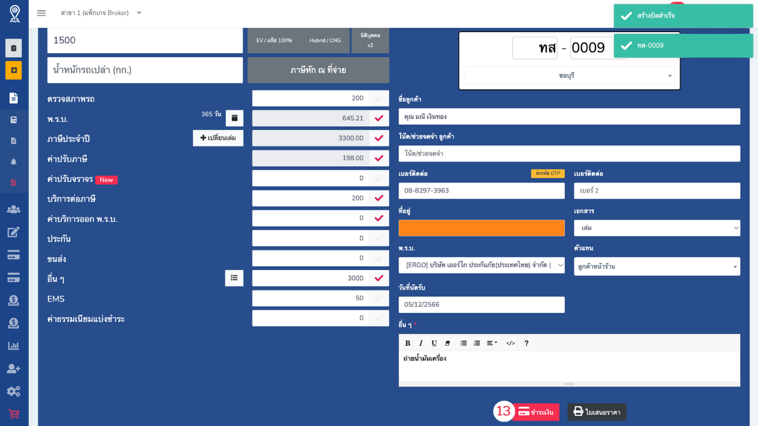Image resolution: width=758 pixels, height=426 pixels.
Task: Open the red shopping cart sidebar icon
Action: pos(14,414)
